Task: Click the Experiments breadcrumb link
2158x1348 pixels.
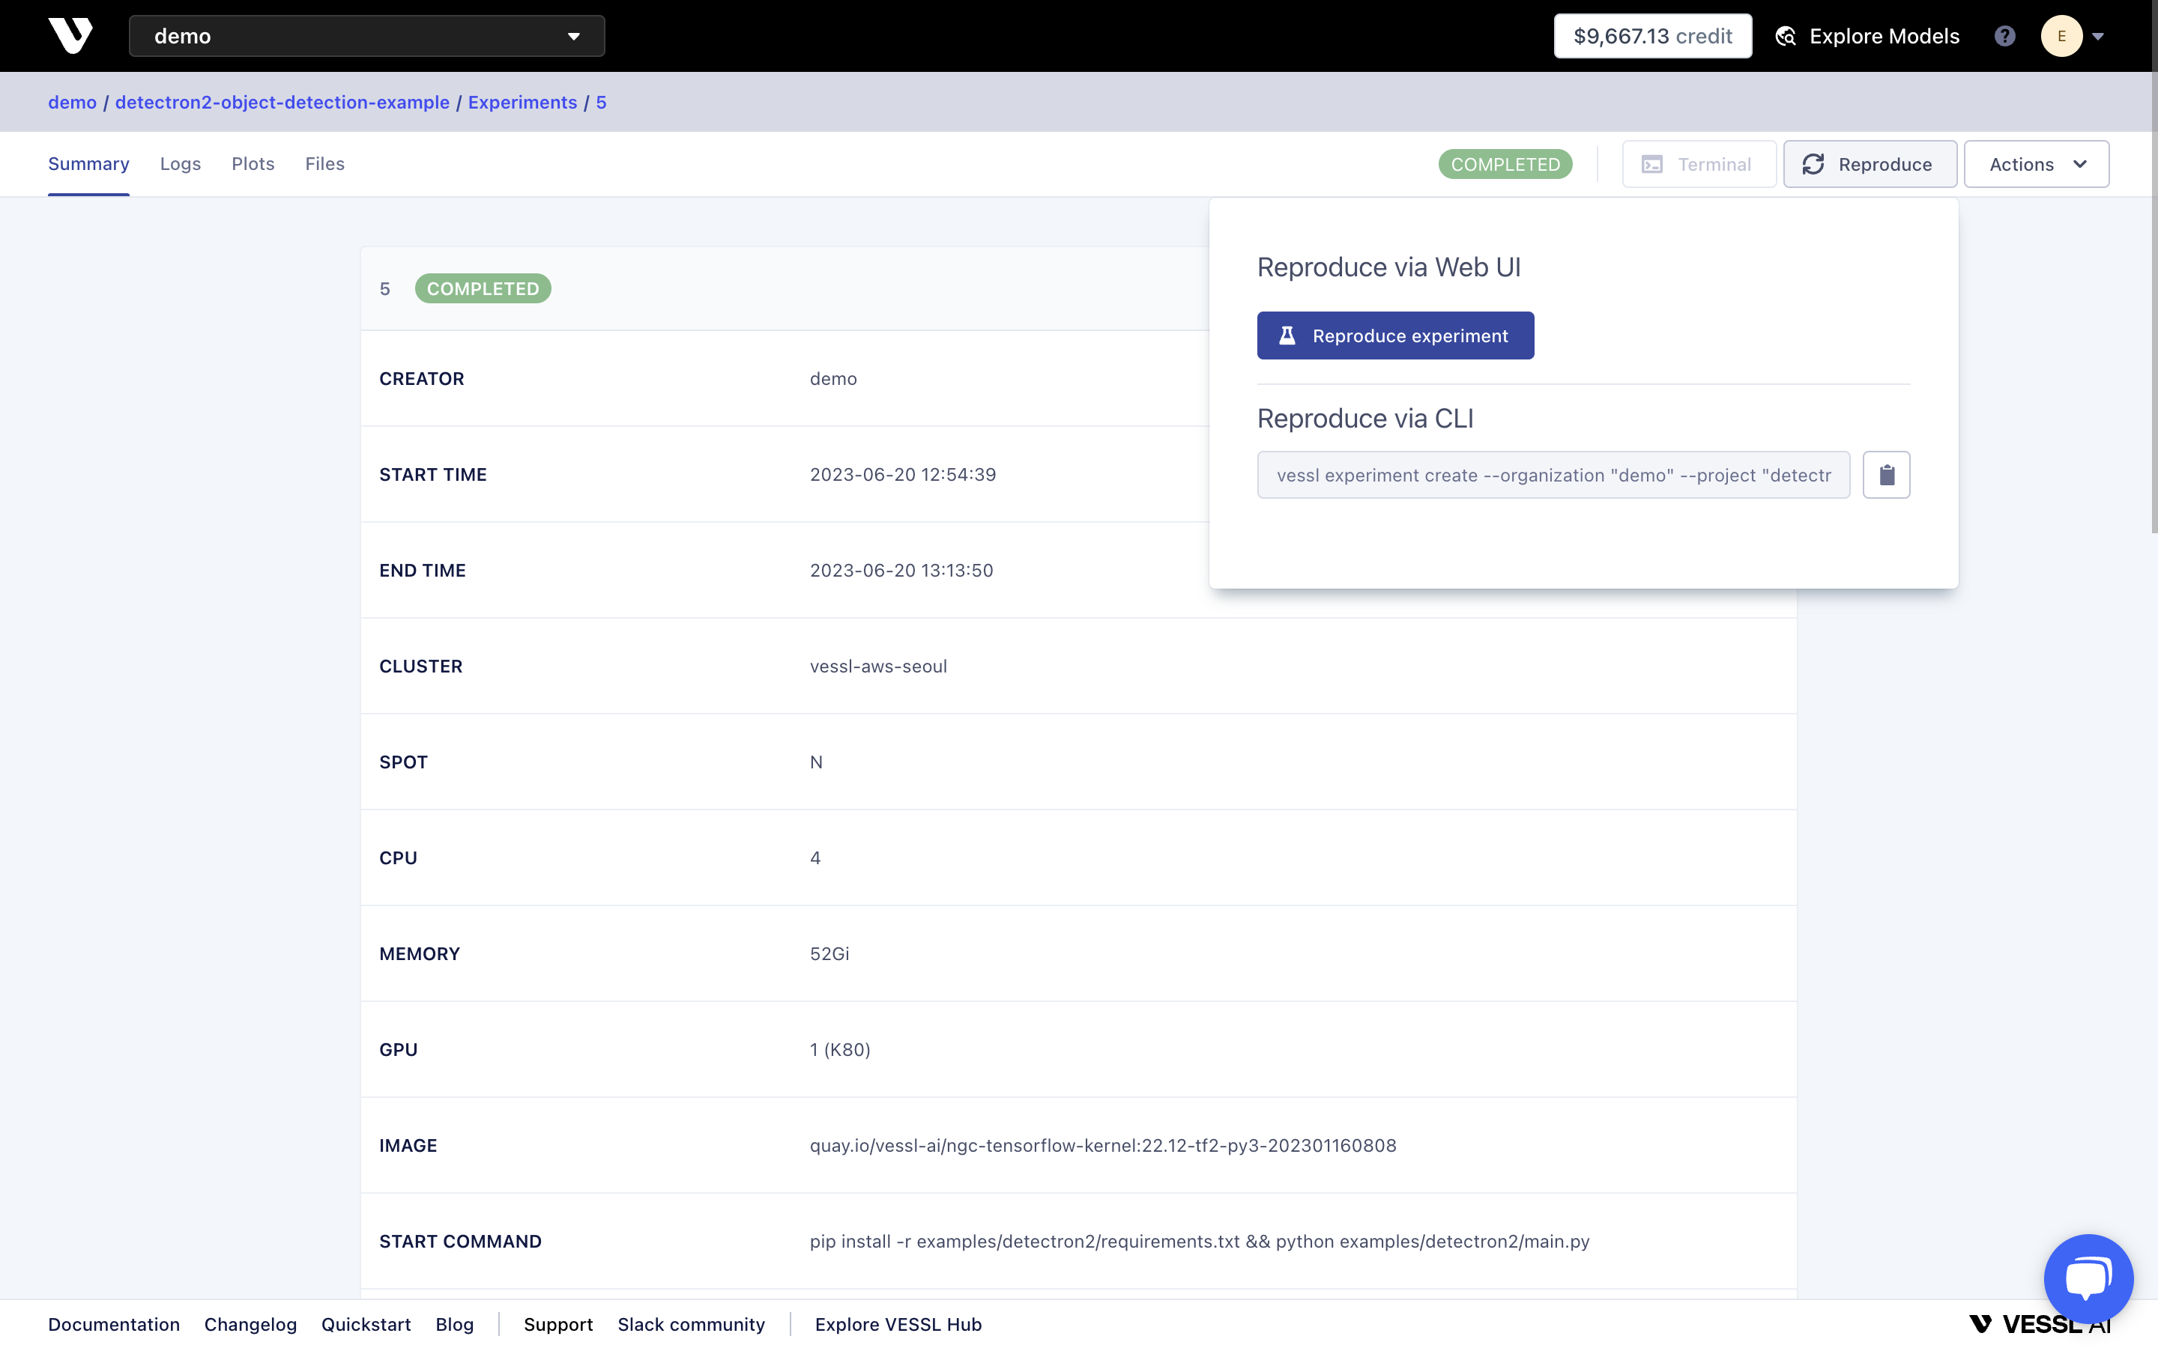Action: (522, 103)
